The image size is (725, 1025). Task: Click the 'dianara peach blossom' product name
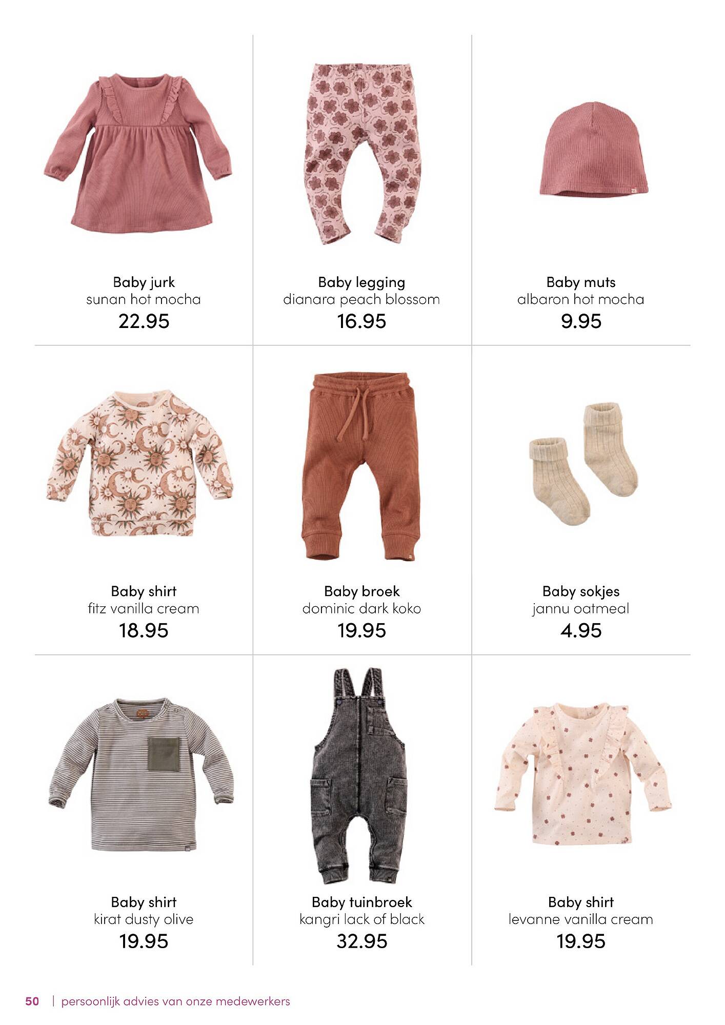[x=361, y=299]
